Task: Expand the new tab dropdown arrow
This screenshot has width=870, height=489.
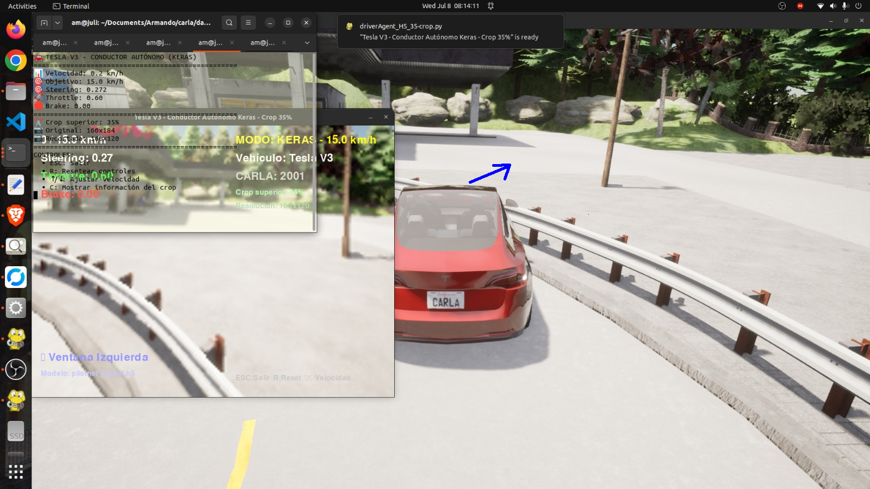Action: pos(57,23)
